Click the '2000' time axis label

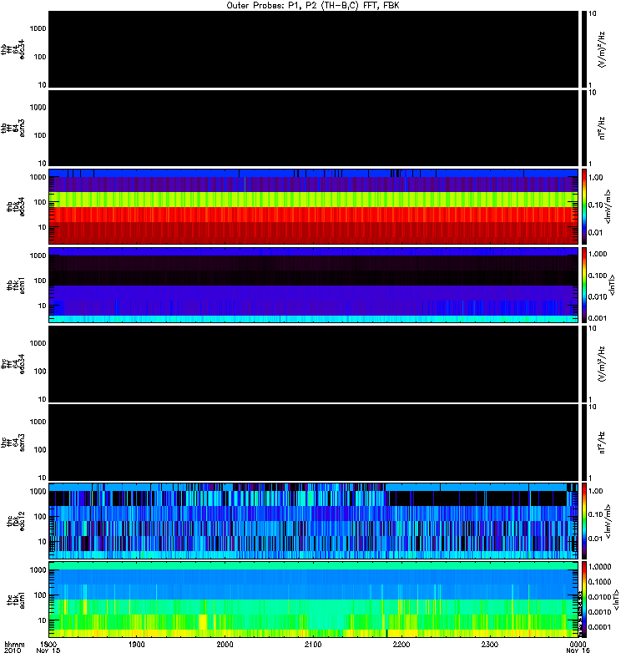225,644
